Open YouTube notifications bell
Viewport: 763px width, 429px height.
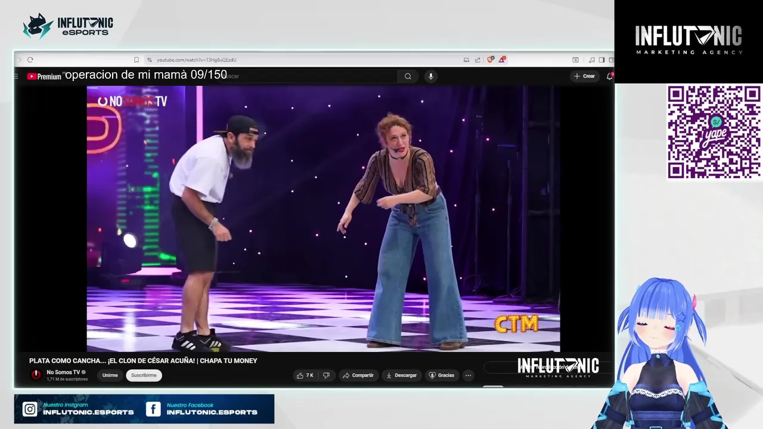pyautogui.click(x=609, y=76)
